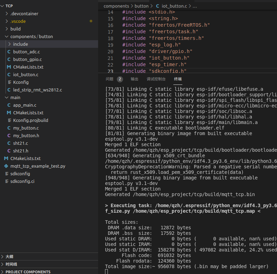Viewport: 277px width, 274px height.
Task: Collapse the main folder chevron
Action: (7, 97)
